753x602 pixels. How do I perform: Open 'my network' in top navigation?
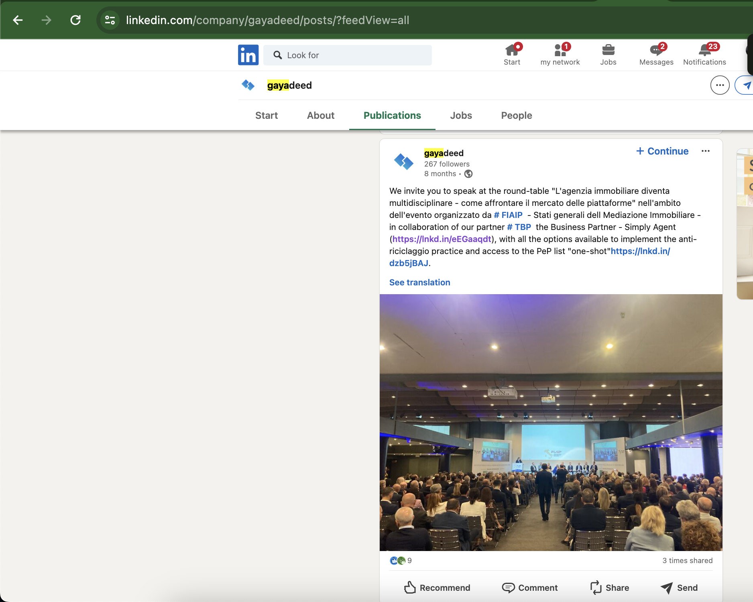560,55
